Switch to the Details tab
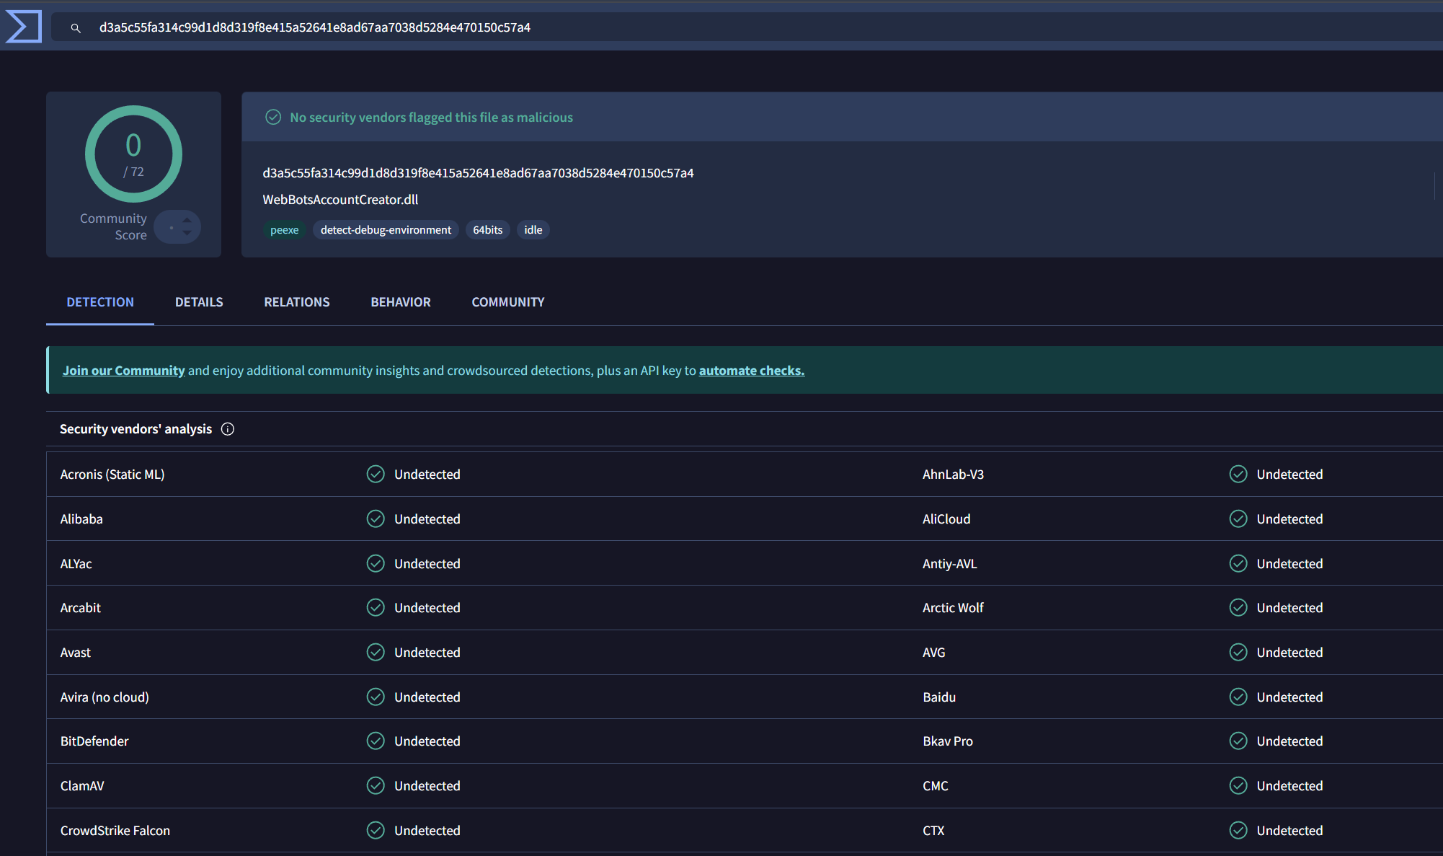This screenshot has height=856, width=1443. tap(199, 302)
